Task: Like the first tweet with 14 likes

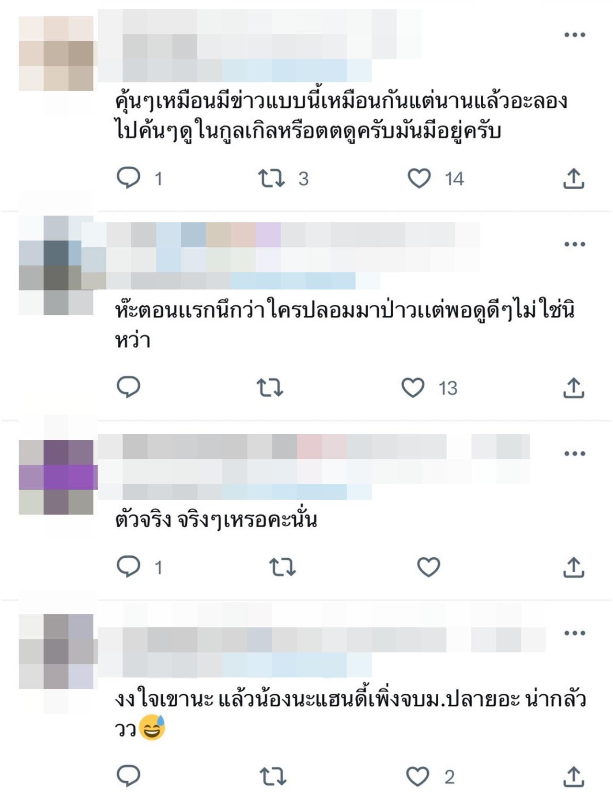Action: tap(419, 178)
